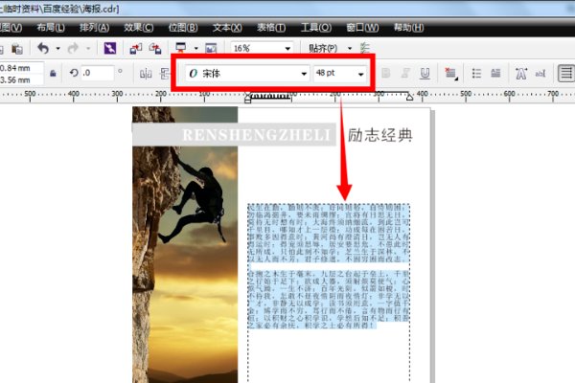Expand the undo history dropdown arrow

tap(57, 49)
